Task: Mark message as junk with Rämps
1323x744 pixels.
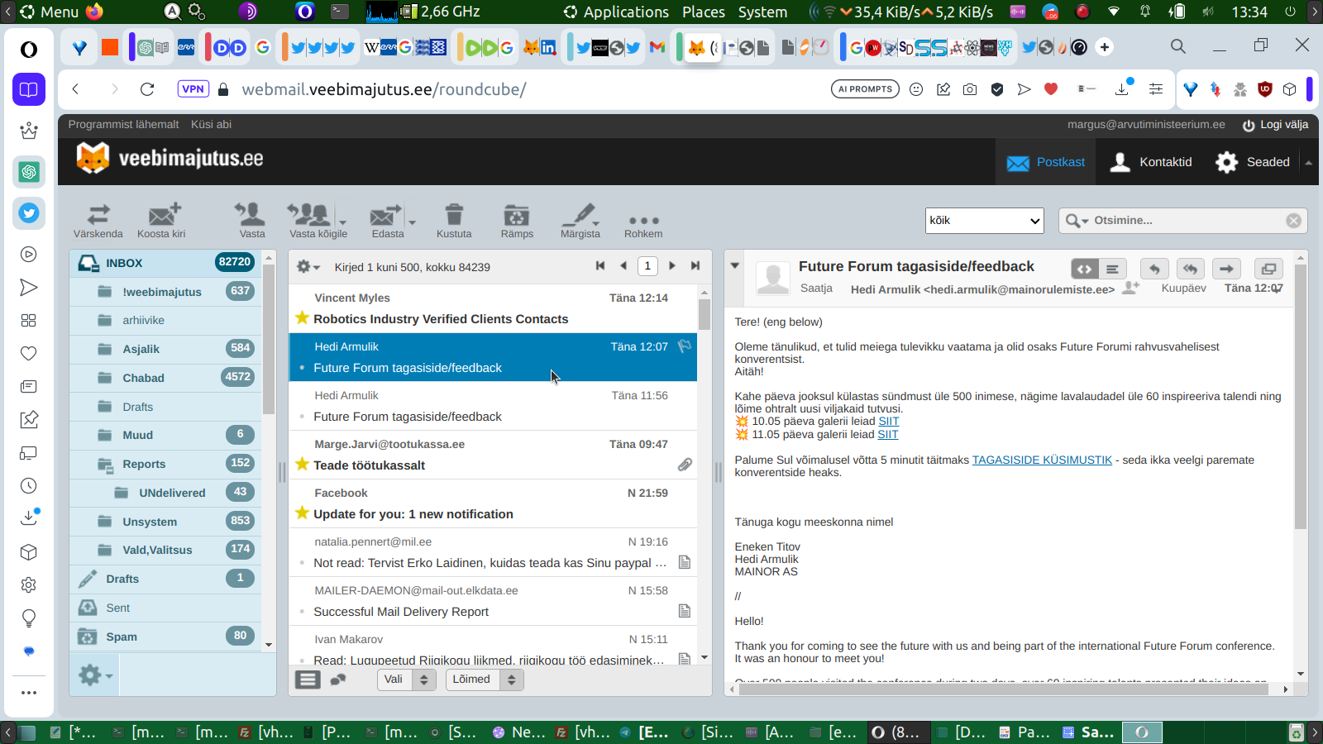Action: 517,215
